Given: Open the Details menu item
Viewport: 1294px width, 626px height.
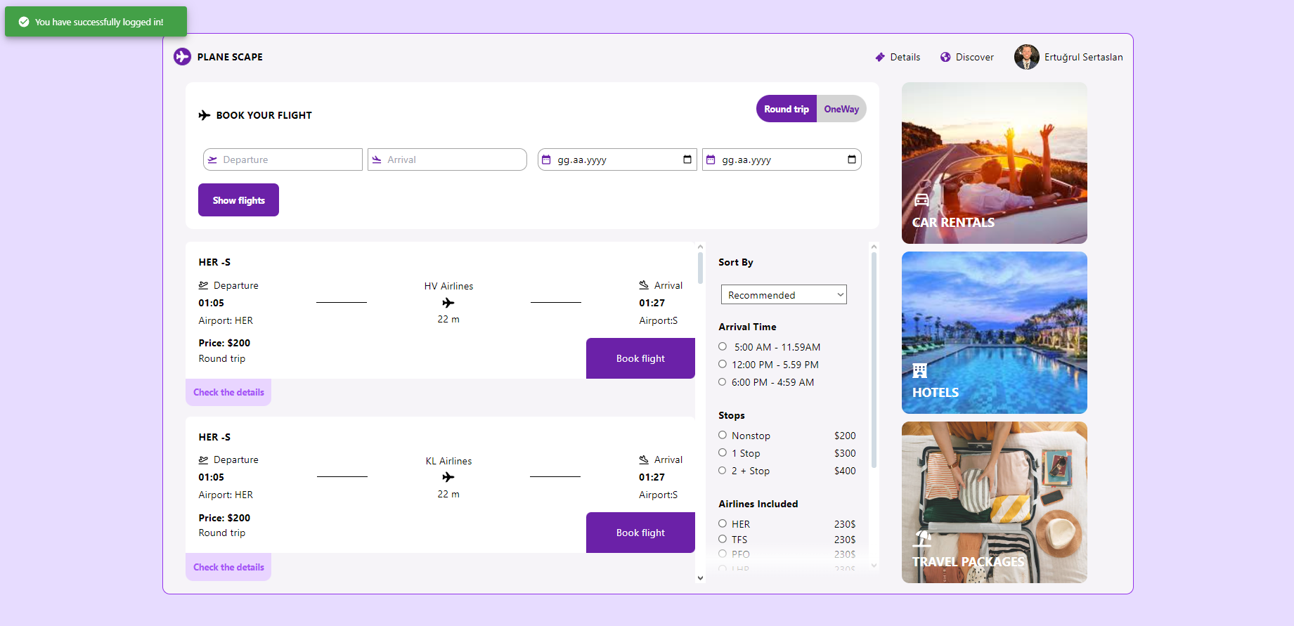Looking at the screenshot, I should point(898,57).
